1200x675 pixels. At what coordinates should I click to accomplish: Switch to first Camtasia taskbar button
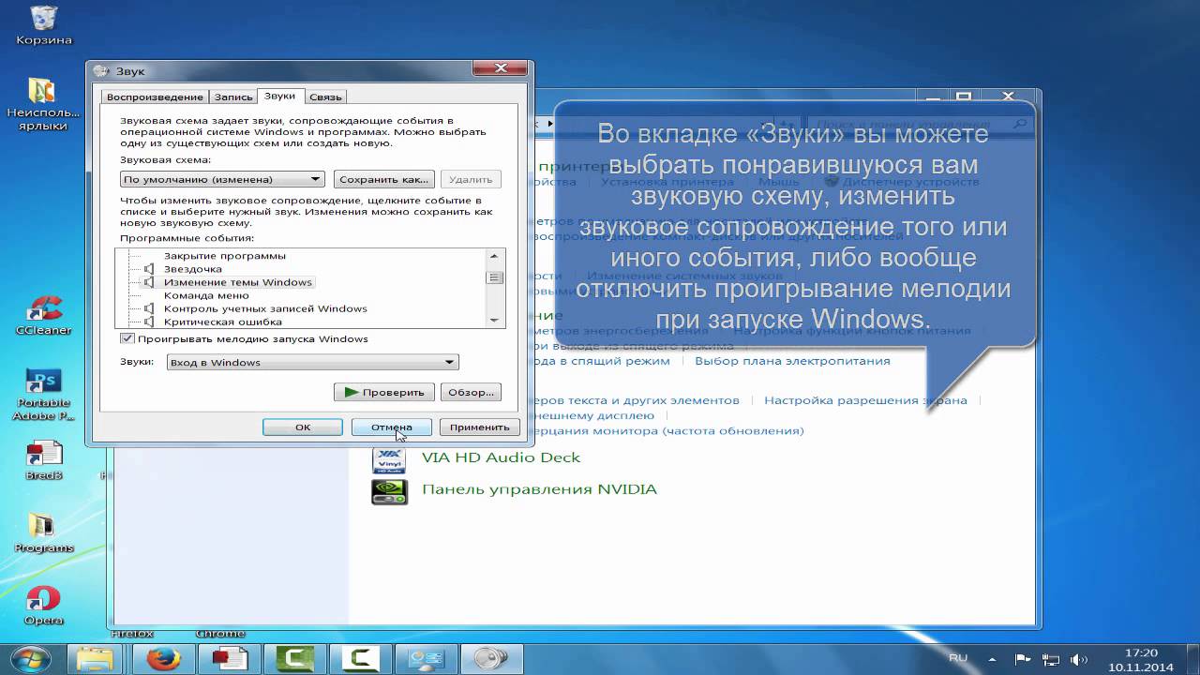(295, 660)
